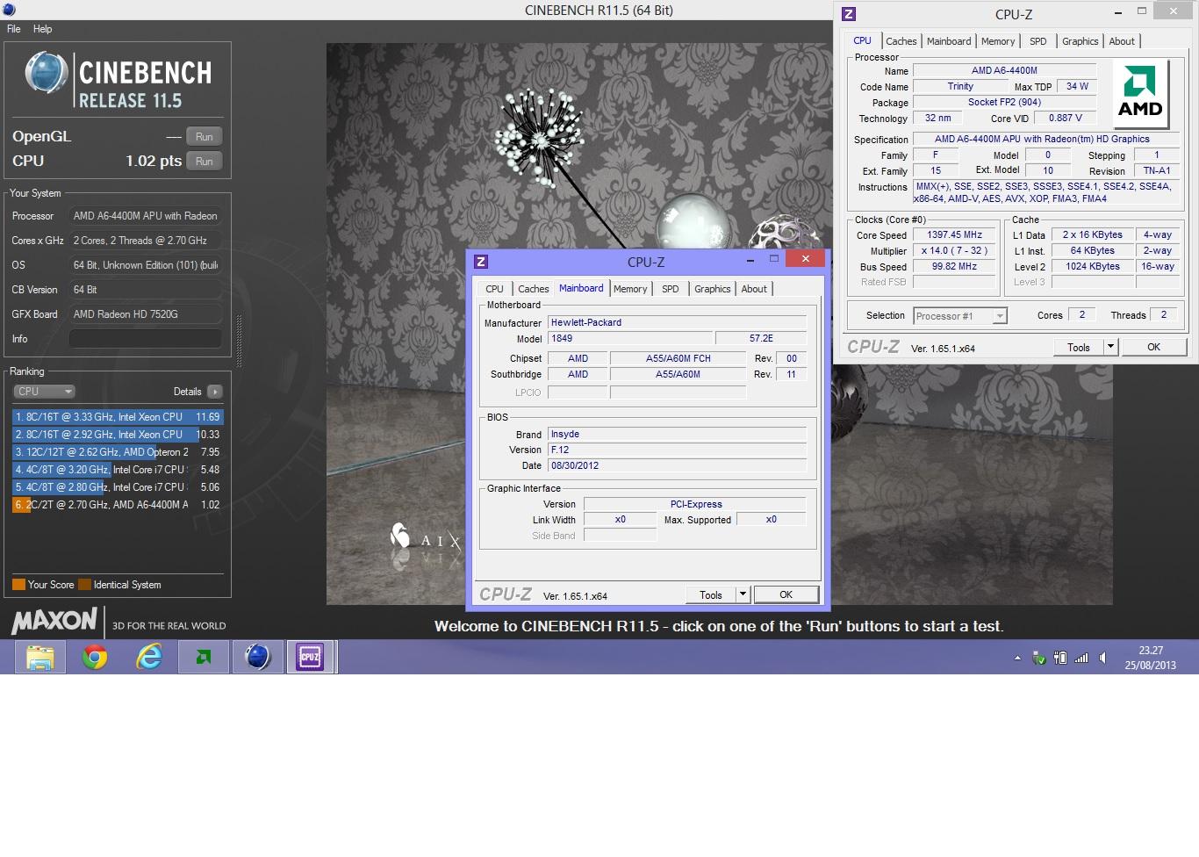Open About tab in mainboard CPU-Z window

click(x=754, y=289)
